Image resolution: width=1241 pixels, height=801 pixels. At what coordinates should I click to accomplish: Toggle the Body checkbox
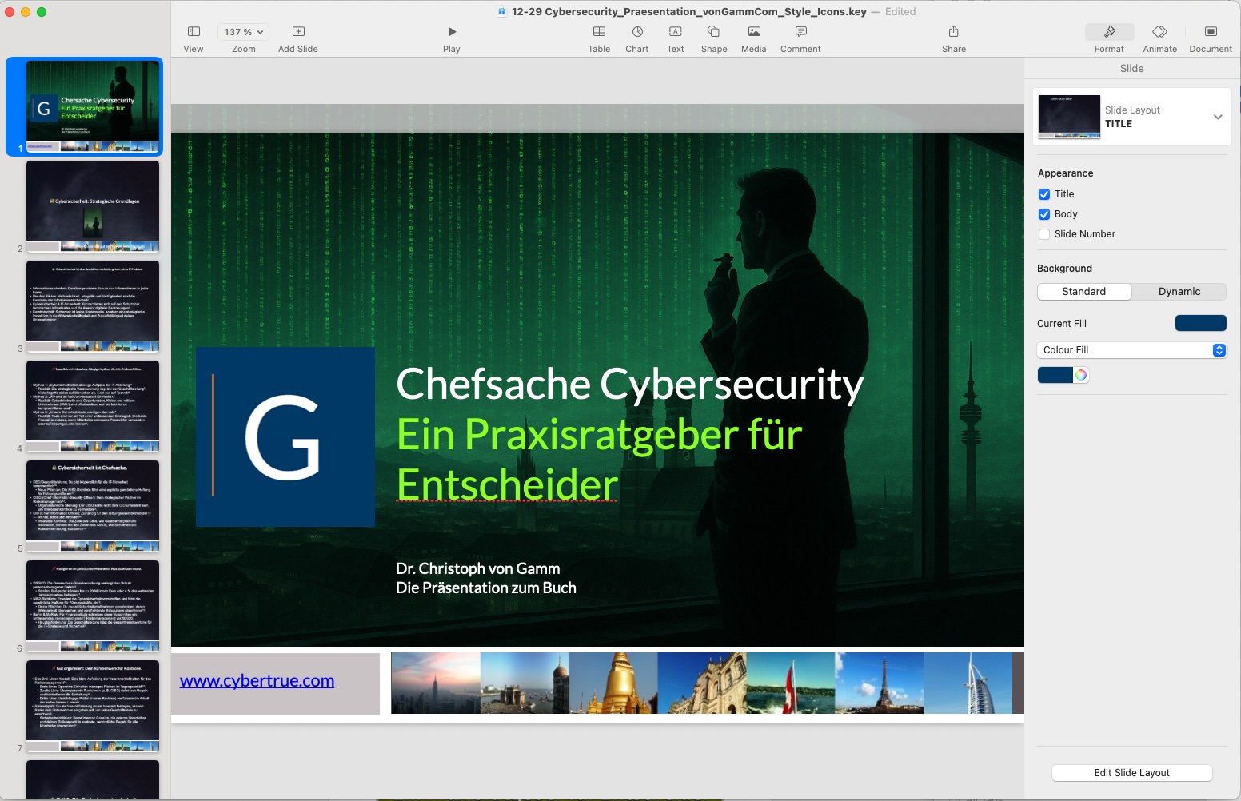(1044, 214)
